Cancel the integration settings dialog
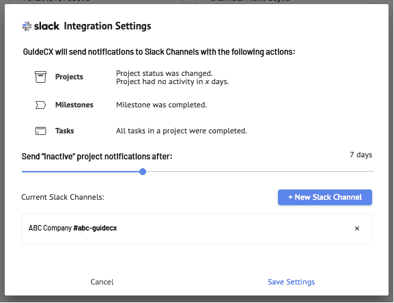Image resolution: width=394 pixels, height=303 pixels. 102,282
